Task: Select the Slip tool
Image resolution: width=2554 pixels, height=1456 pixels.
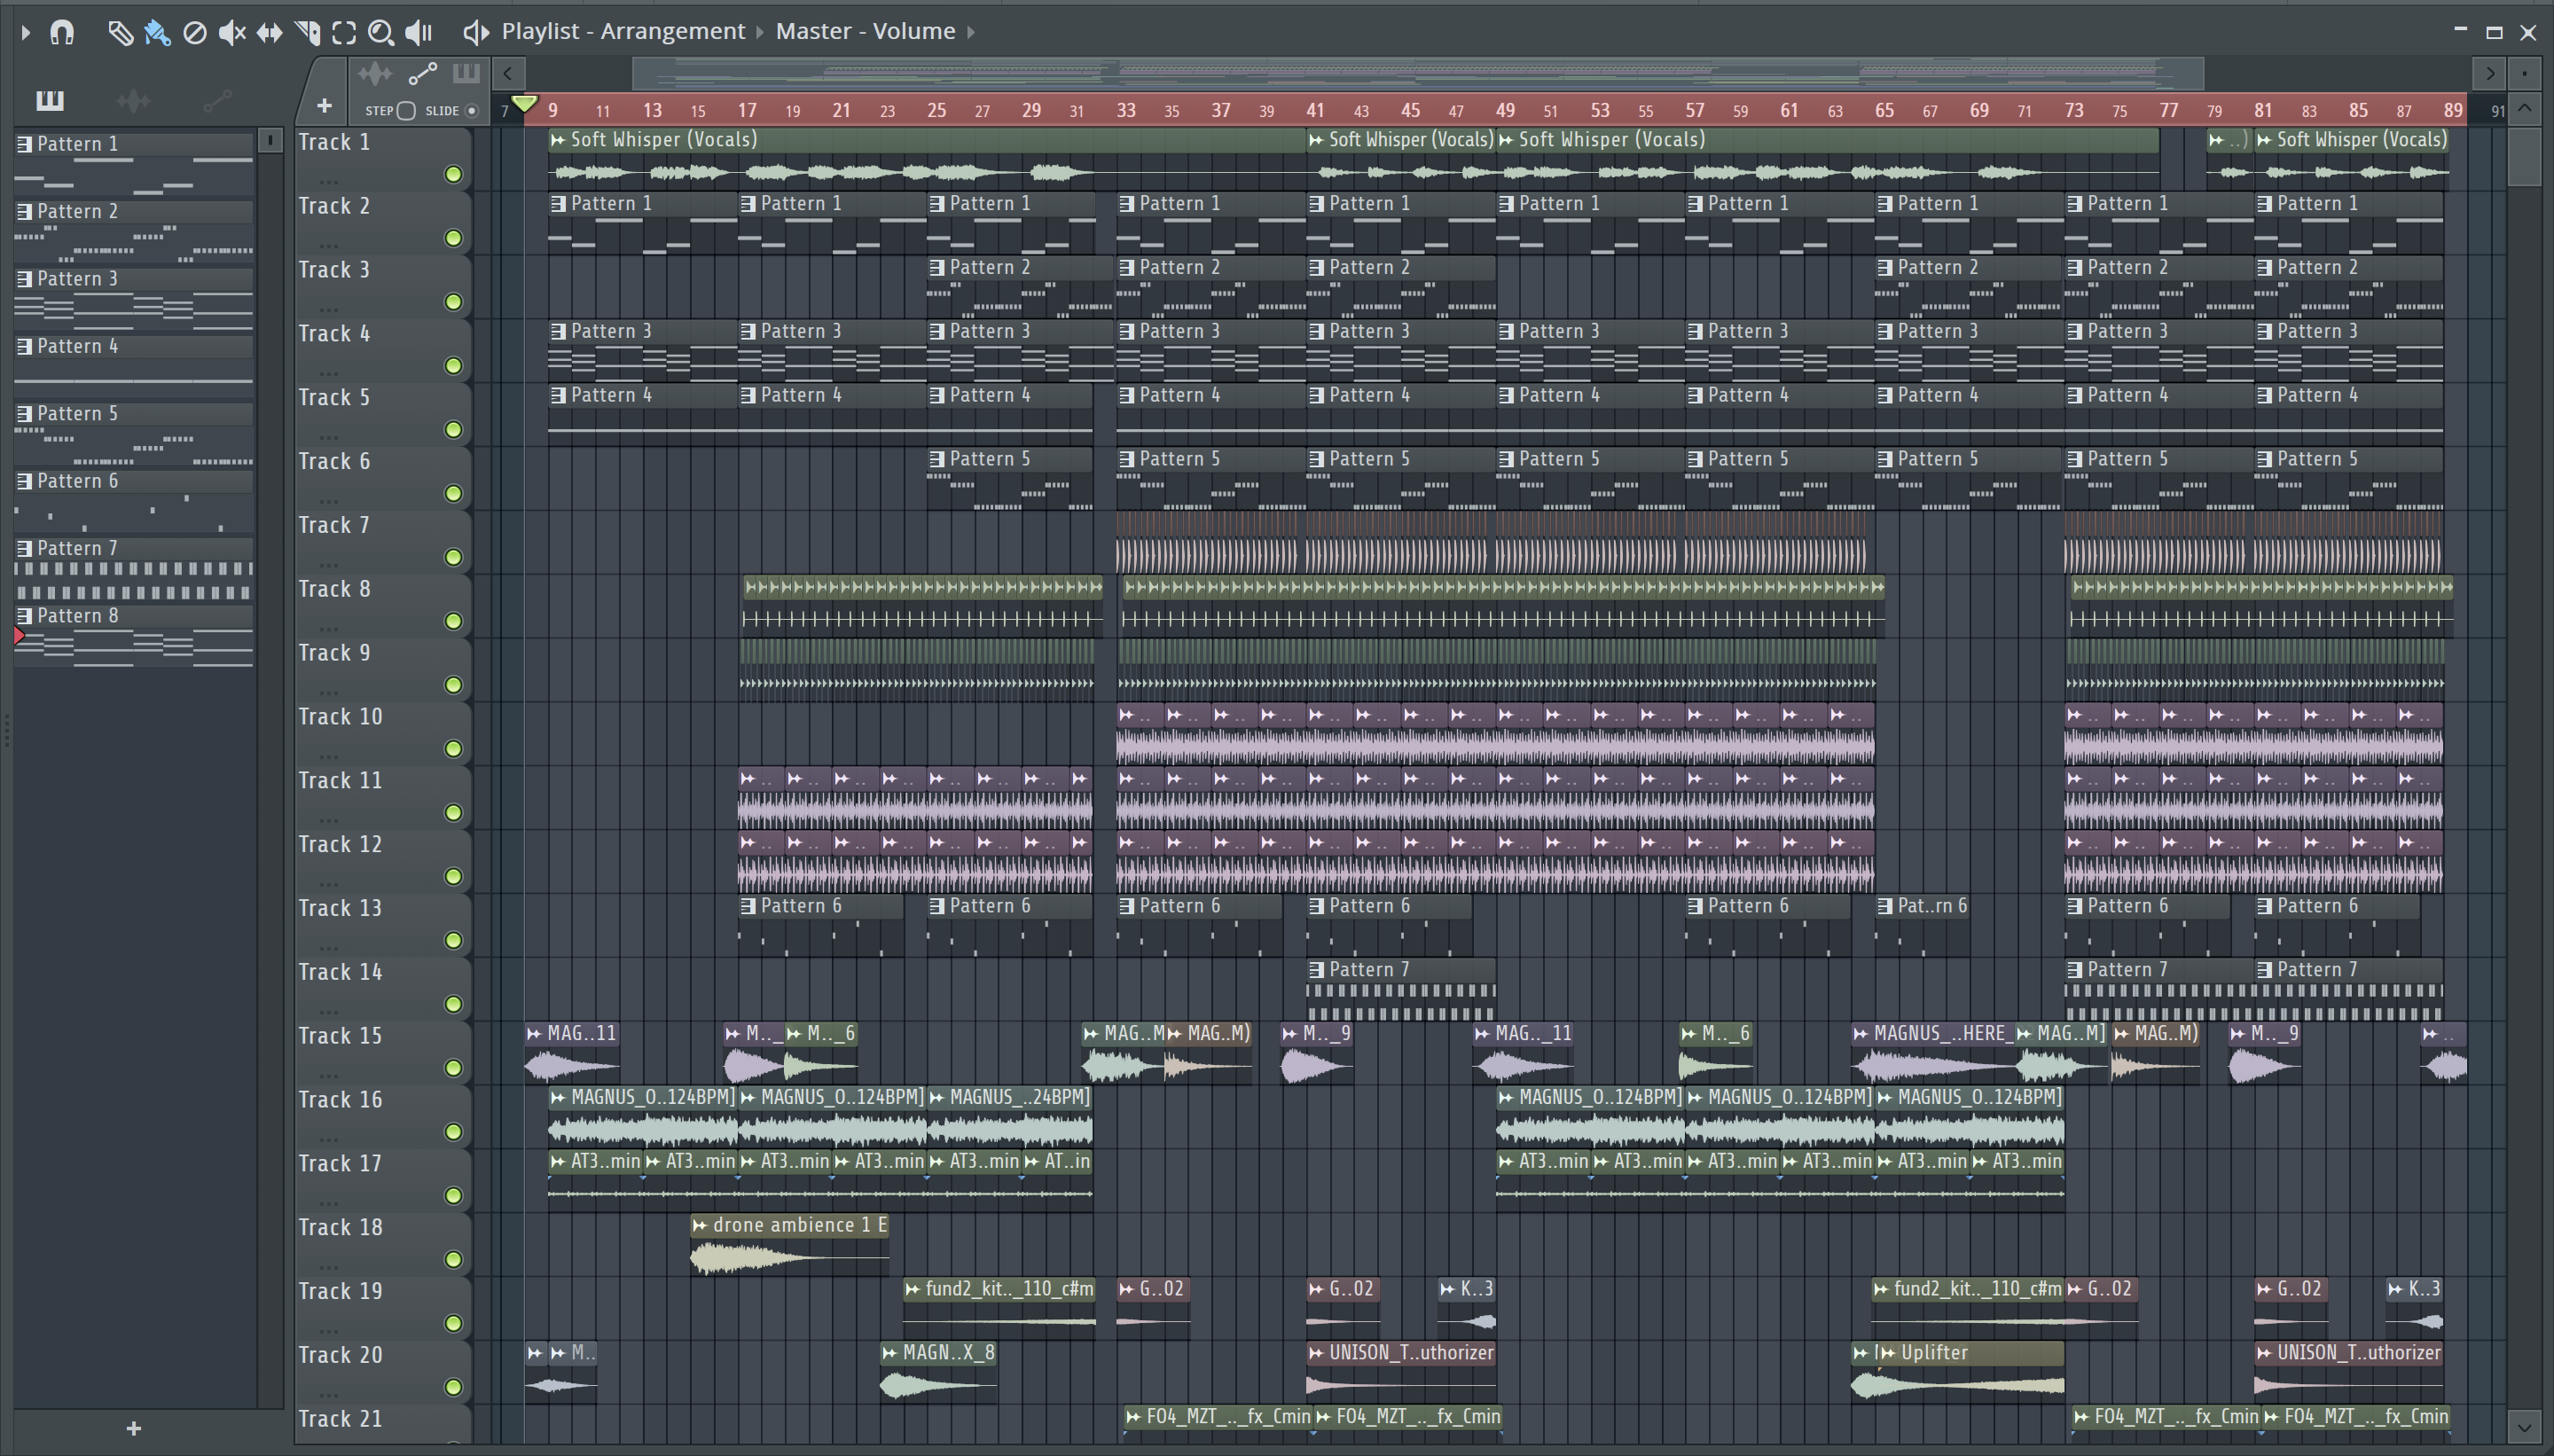Action: click(269, 33)
